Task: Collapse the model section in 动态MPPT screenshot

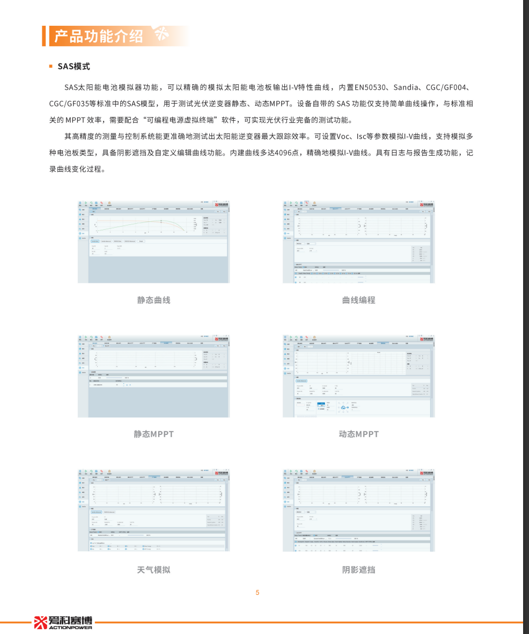Action: click(x=295, y=377)
